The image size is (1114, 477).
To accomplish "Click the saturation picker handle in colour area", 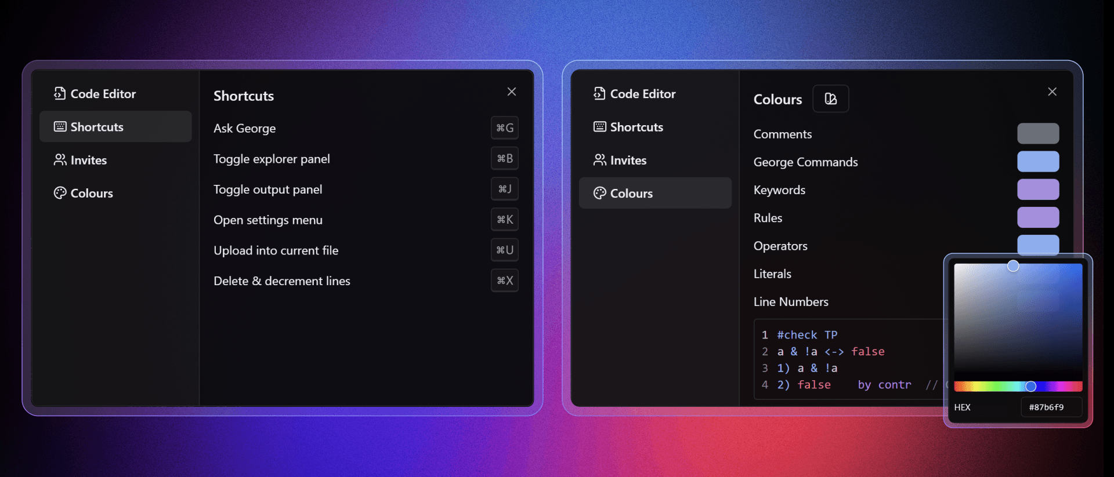I will 1013,265.
